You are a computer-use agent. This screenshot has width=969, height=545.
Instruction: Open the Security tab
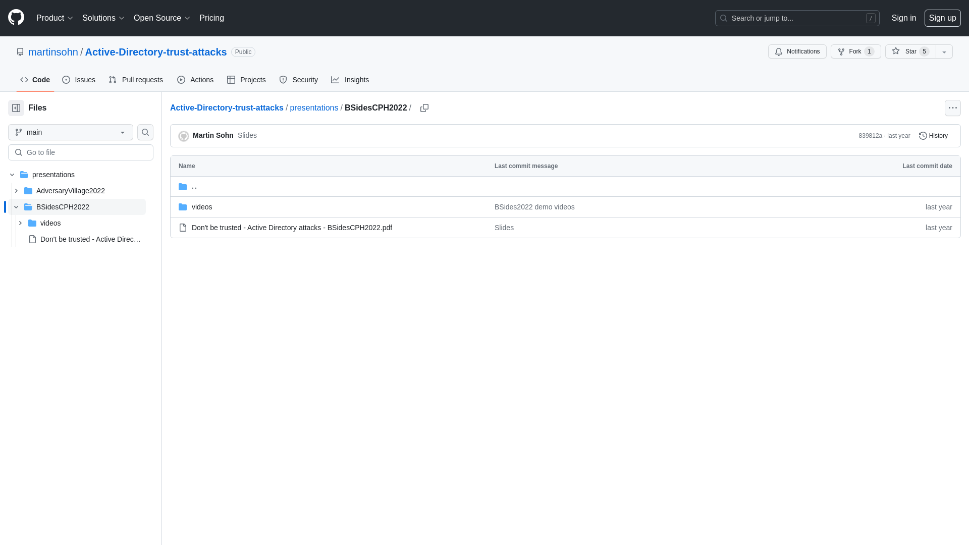point(299,80)
